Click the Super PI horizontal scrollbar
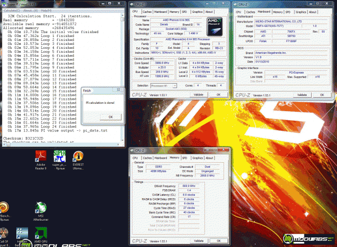 pos(62,144)
